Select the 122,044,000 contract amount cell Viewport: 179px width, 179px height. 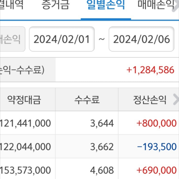26,146
